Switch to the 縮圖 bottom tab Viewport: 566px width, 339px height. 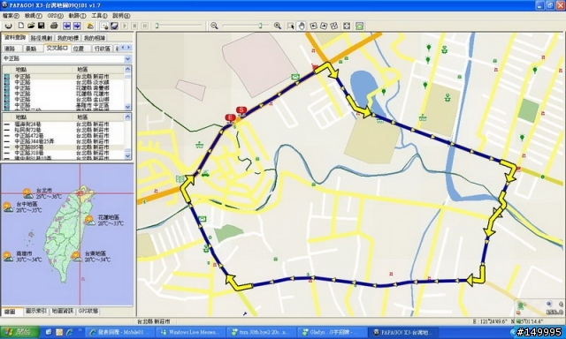(11, 312)
